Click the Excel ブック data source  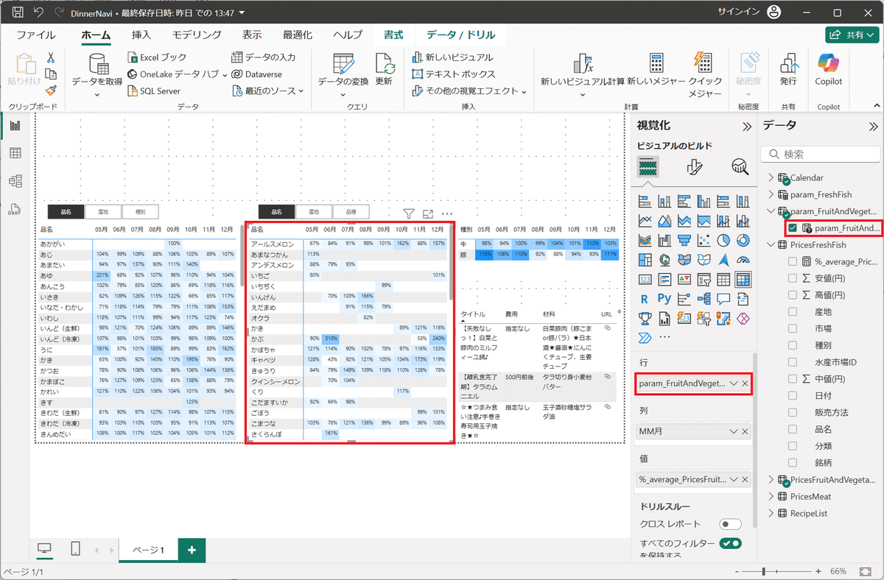157,57
